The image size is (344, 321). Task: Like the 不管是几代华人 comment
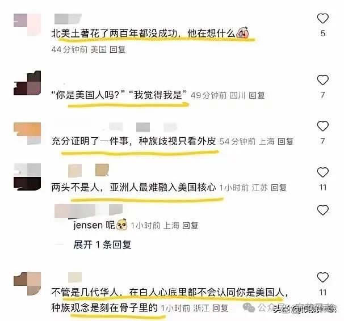[323, 277]
